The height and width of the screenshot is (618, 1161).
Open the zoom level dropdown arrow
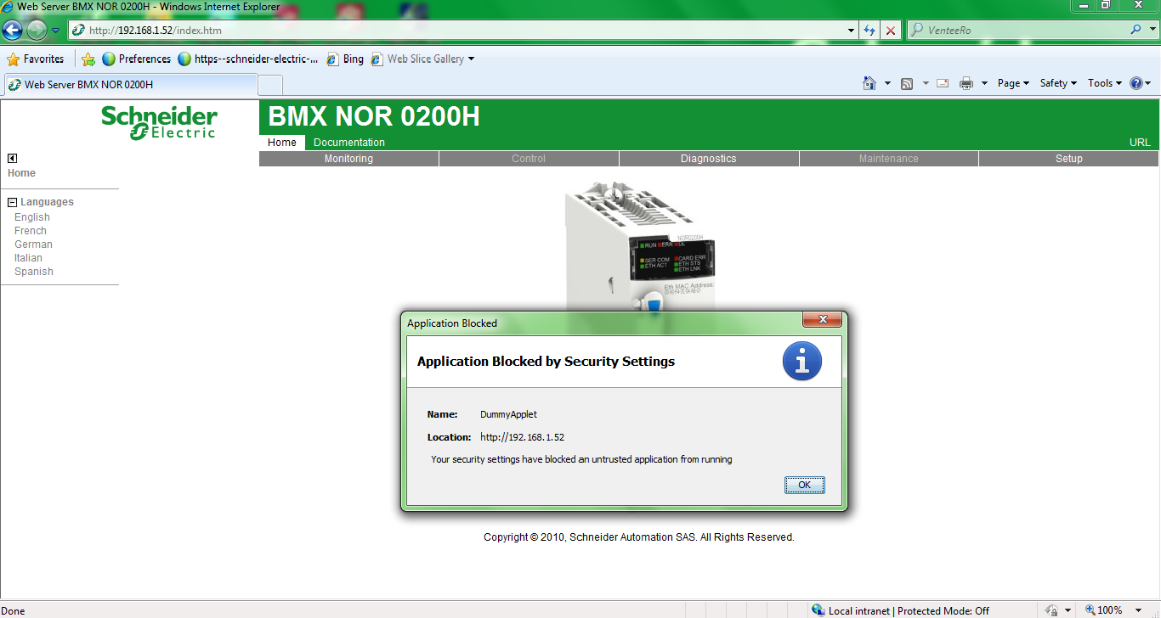coord(1140,610)
